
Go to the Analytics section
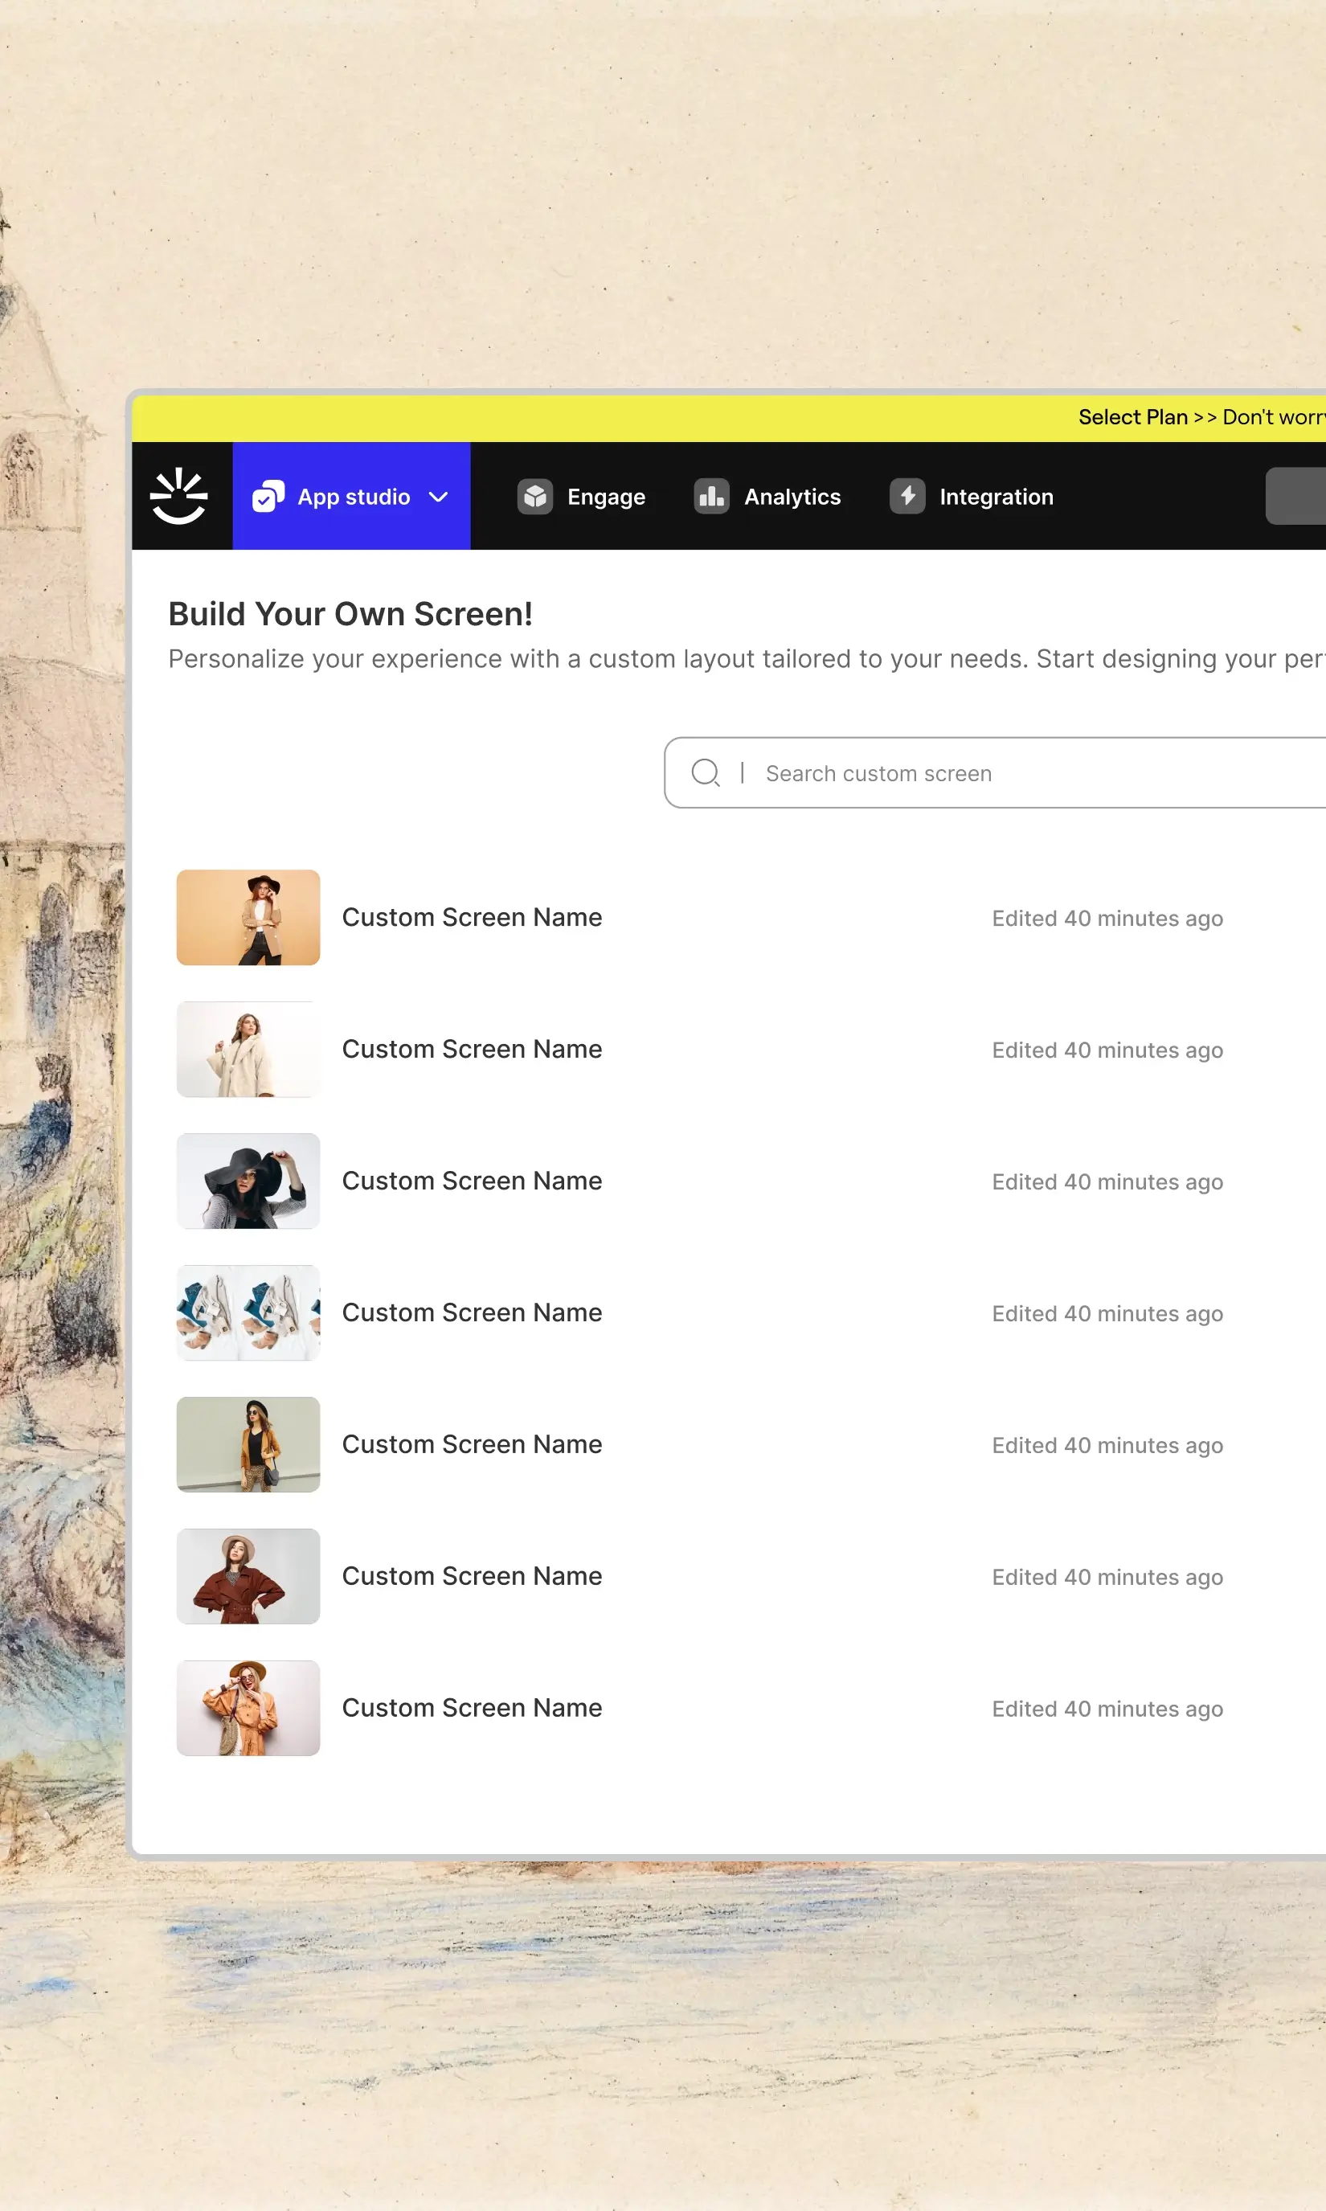(x=767, y=496)
